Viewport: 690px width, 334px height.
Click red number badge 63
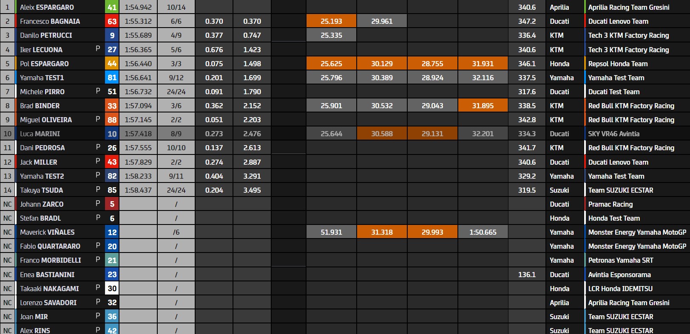[112, 21]
